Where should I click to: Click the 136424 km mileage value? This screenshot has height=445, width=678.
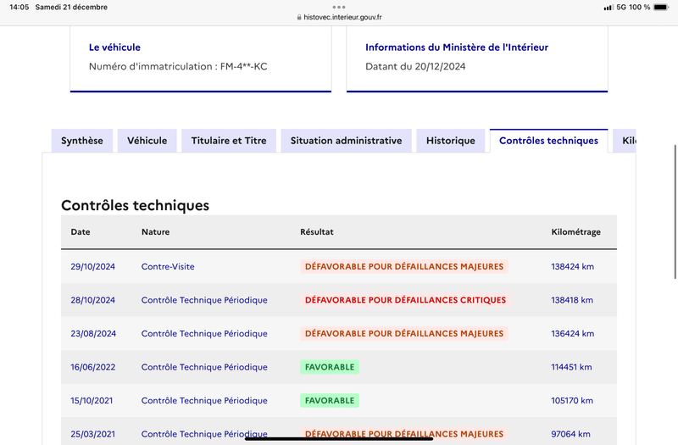(573, 333)
